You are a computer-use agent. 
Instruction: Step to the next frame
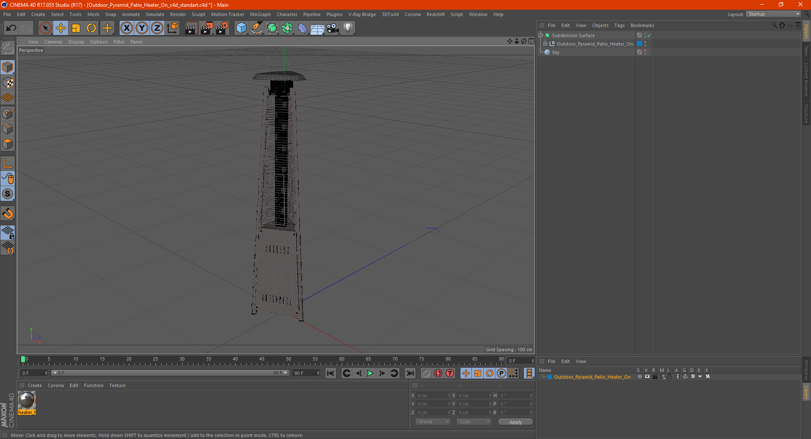pos(382,373)
